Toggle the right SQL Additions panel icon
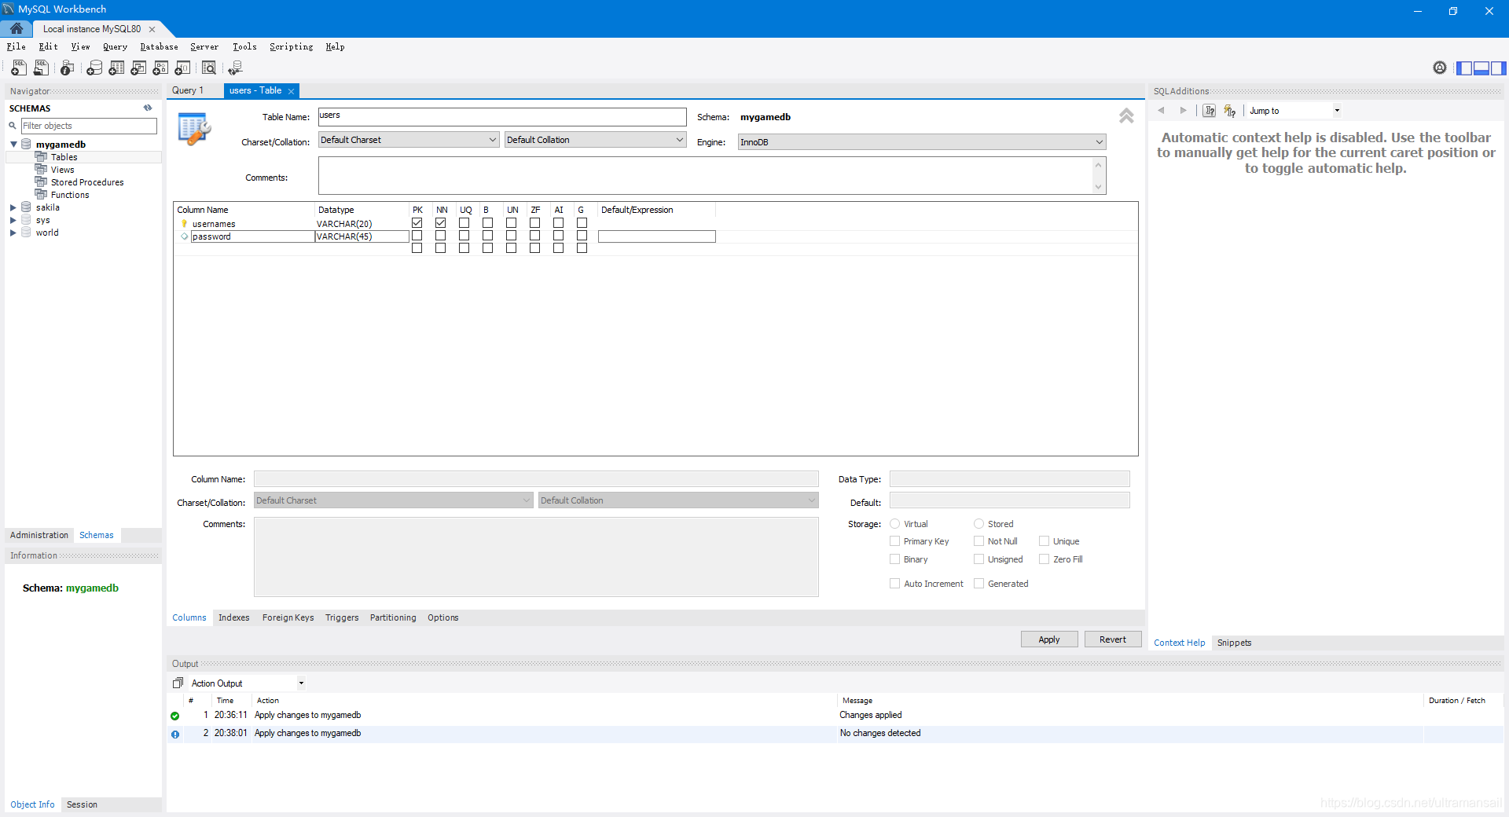Image resolution: width=1509 pixels, height=817 pixels. point(1499,68)
